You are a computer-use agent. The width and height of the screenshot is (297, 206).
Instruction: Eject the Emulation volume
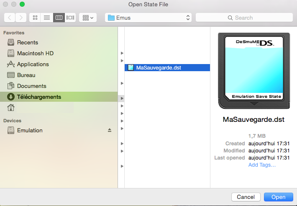(110, 130)
